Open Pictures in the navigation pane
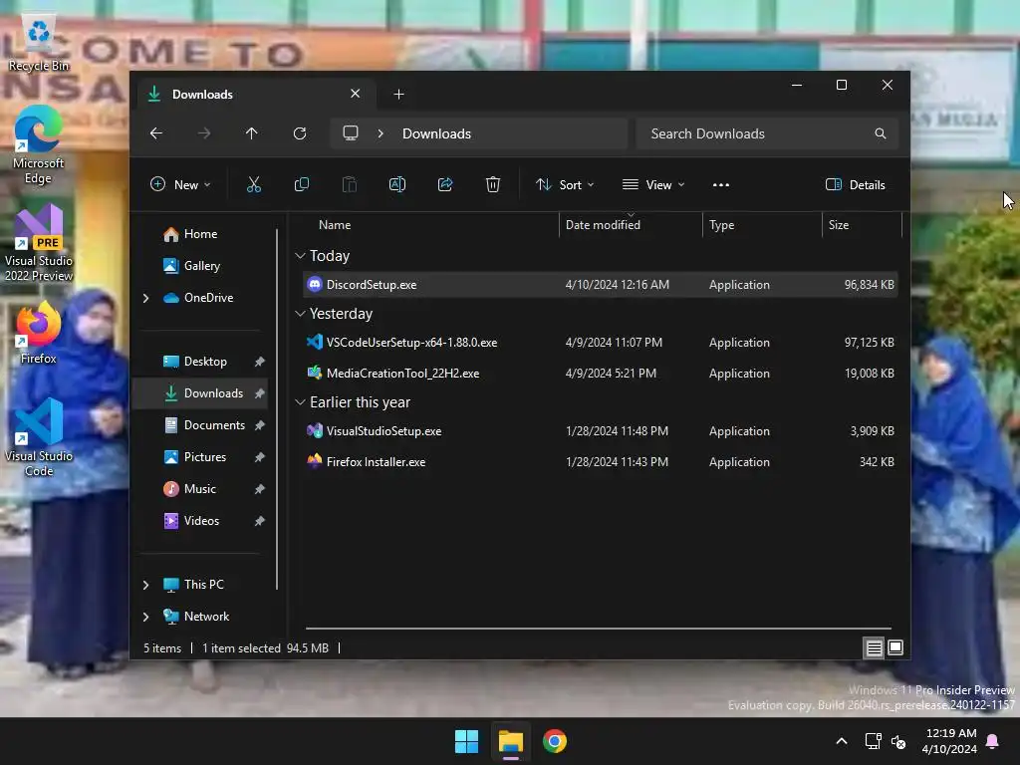Screen dimensions: 1020x765 (x=199, y=457)
